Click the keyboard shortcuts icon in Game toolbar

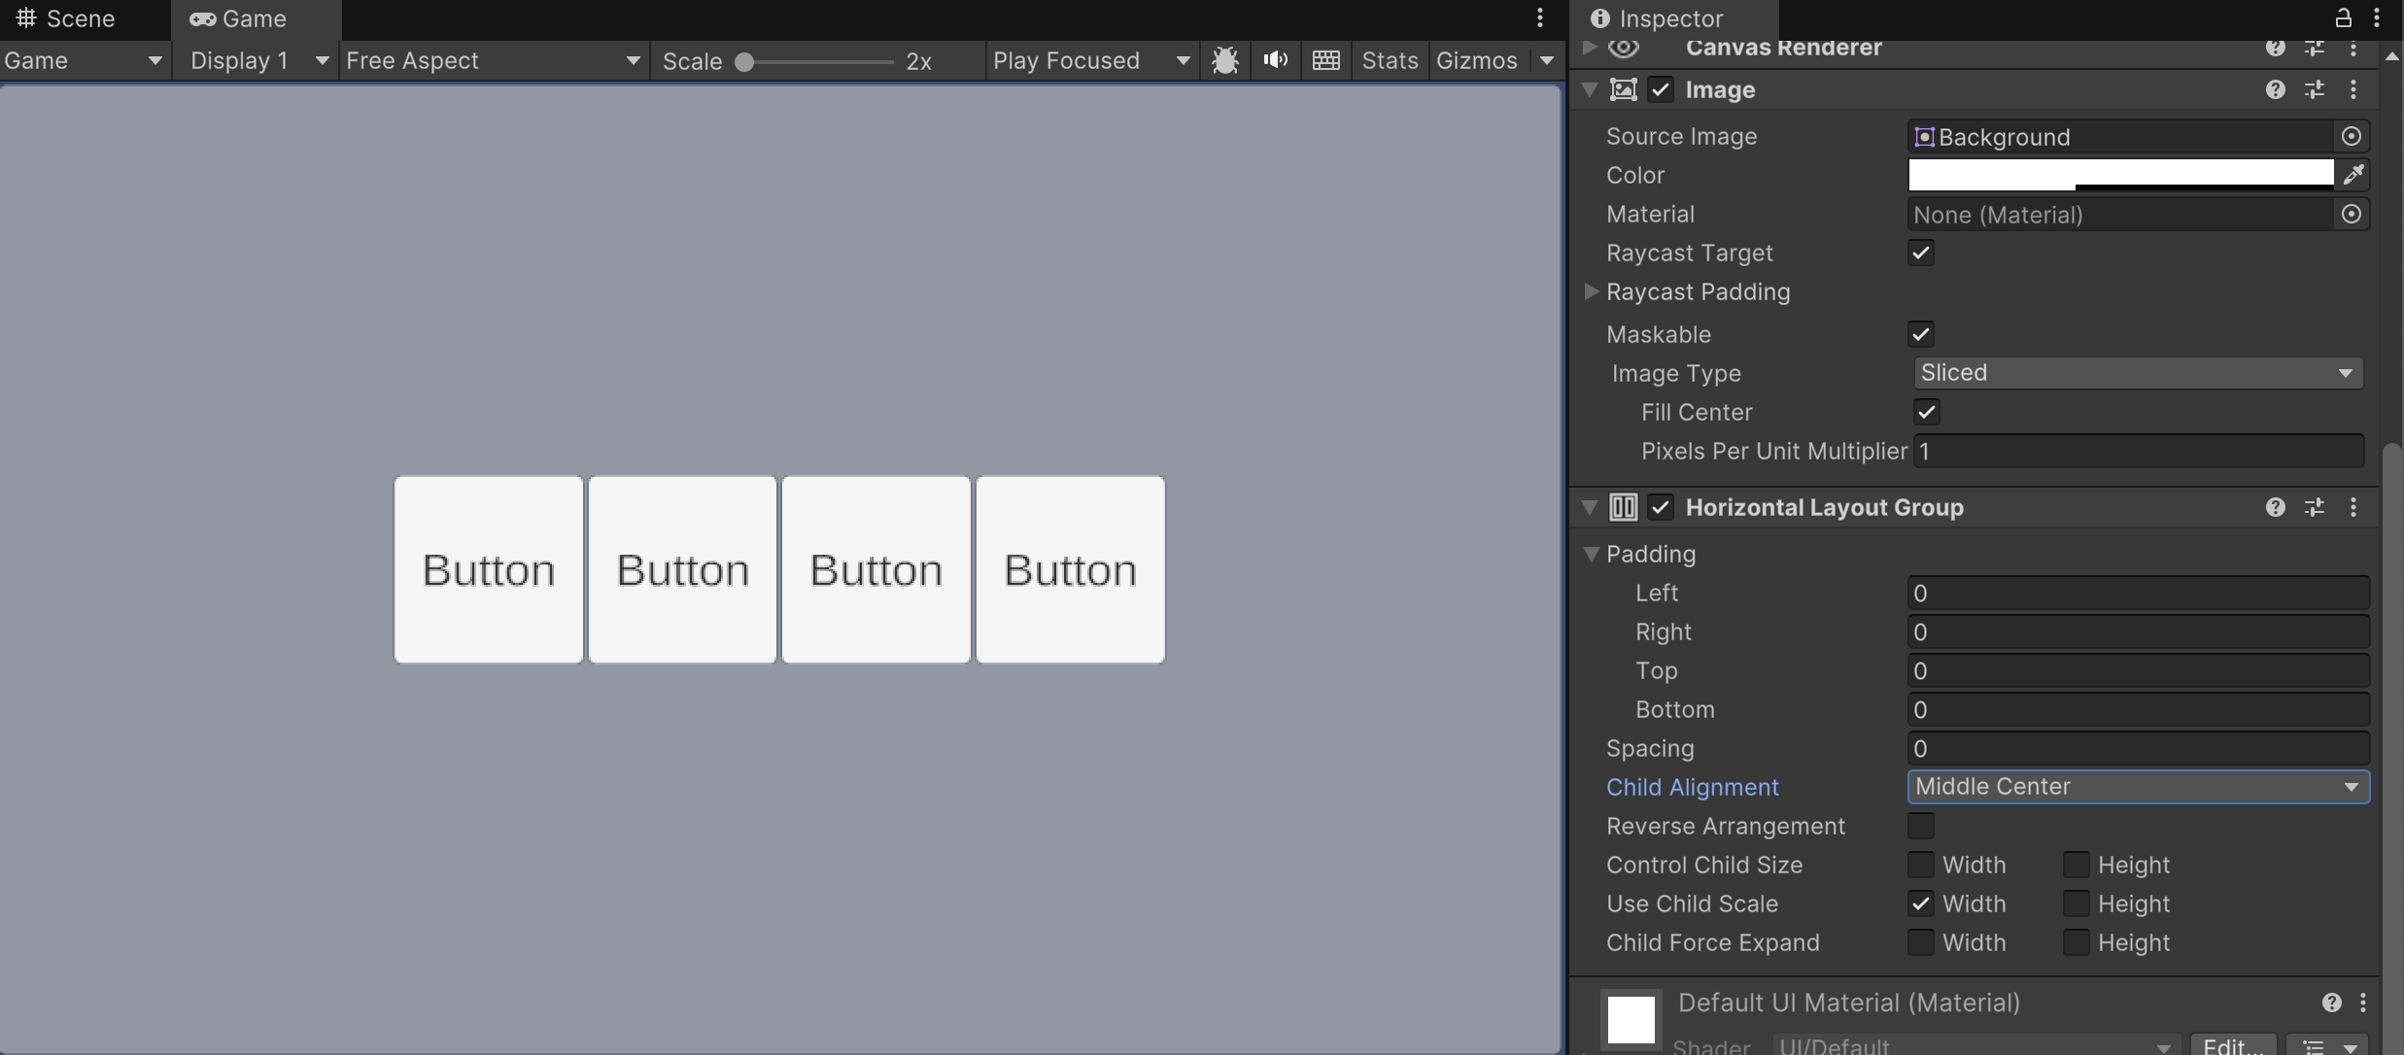coord(1325,60)
